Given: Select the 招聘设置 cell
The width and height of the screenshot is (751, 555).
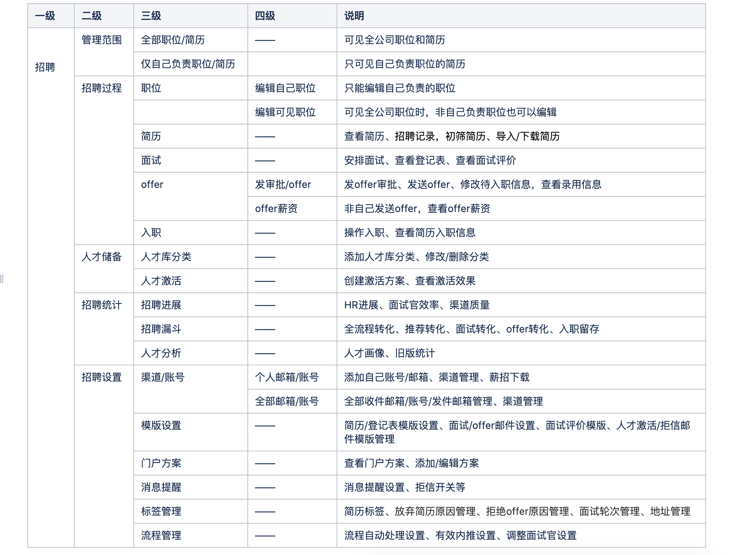Looking at the screenshot, I should coord(104,456).
